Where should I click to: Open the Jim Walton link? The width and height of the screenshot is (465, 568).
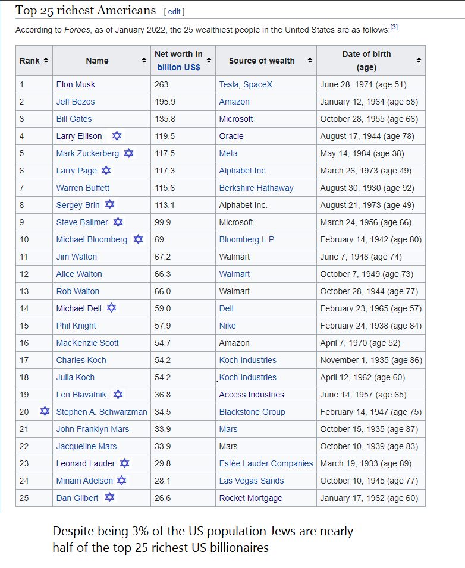77,257
